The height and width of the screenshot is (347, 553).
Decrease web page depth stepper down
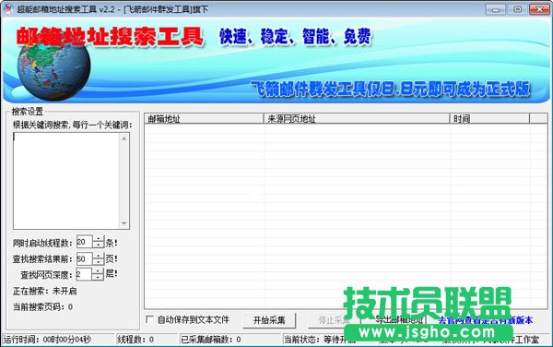98,277
